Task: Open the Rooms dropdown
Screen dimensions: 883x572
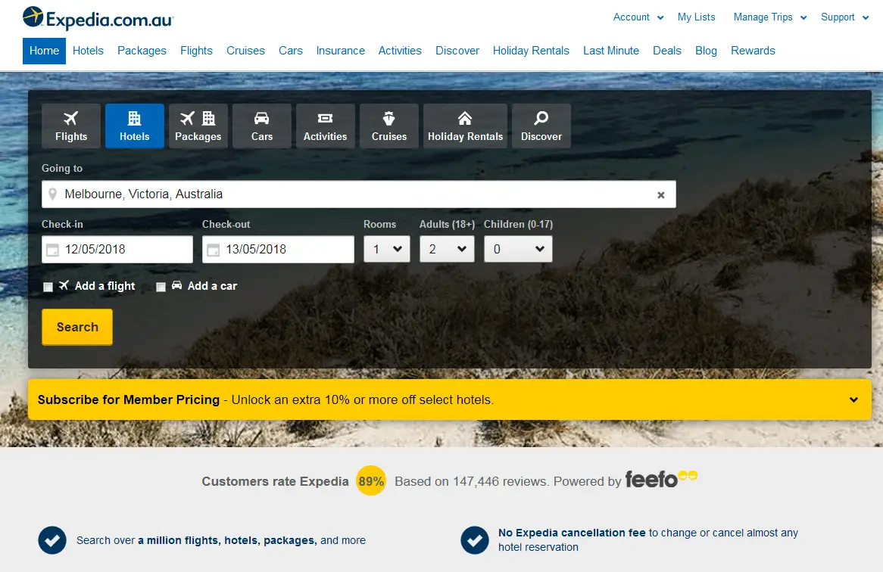Action: [387, 249]
